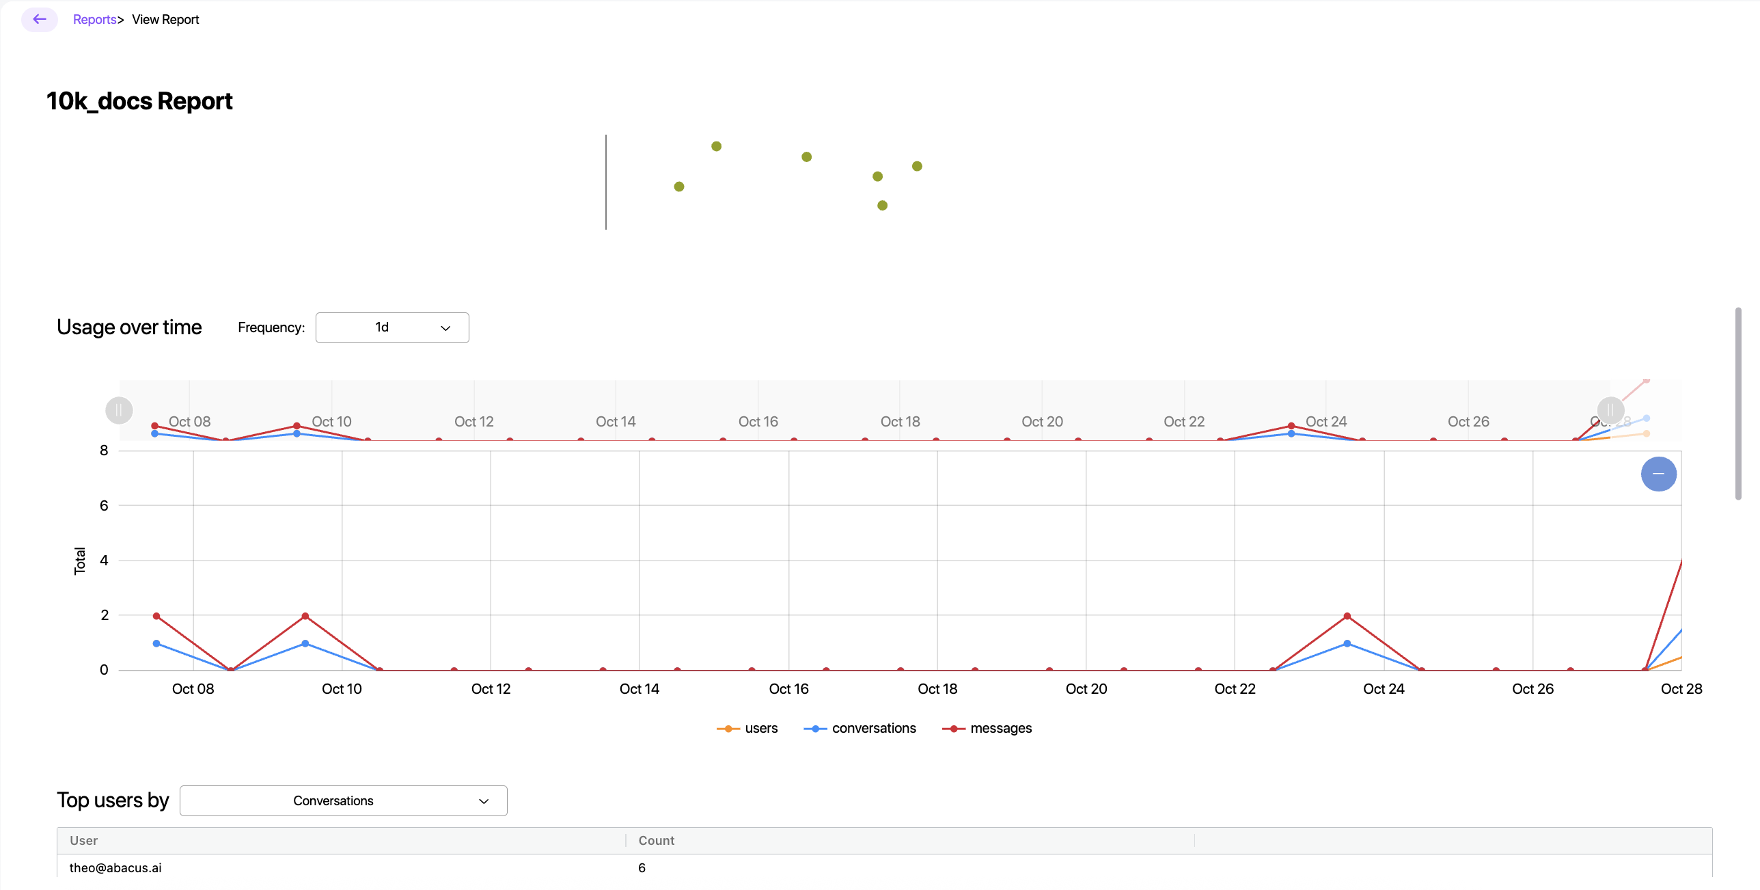Click the back arrow button

pyautogui.click(x=40, y=19)
